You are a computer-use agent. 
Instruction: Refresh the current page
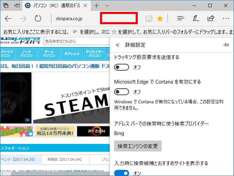[x=38, y=19]
